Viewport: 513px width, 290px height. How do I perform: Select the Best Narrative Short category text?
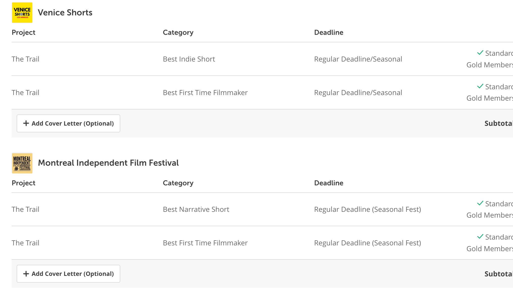[x=196, y=209]
